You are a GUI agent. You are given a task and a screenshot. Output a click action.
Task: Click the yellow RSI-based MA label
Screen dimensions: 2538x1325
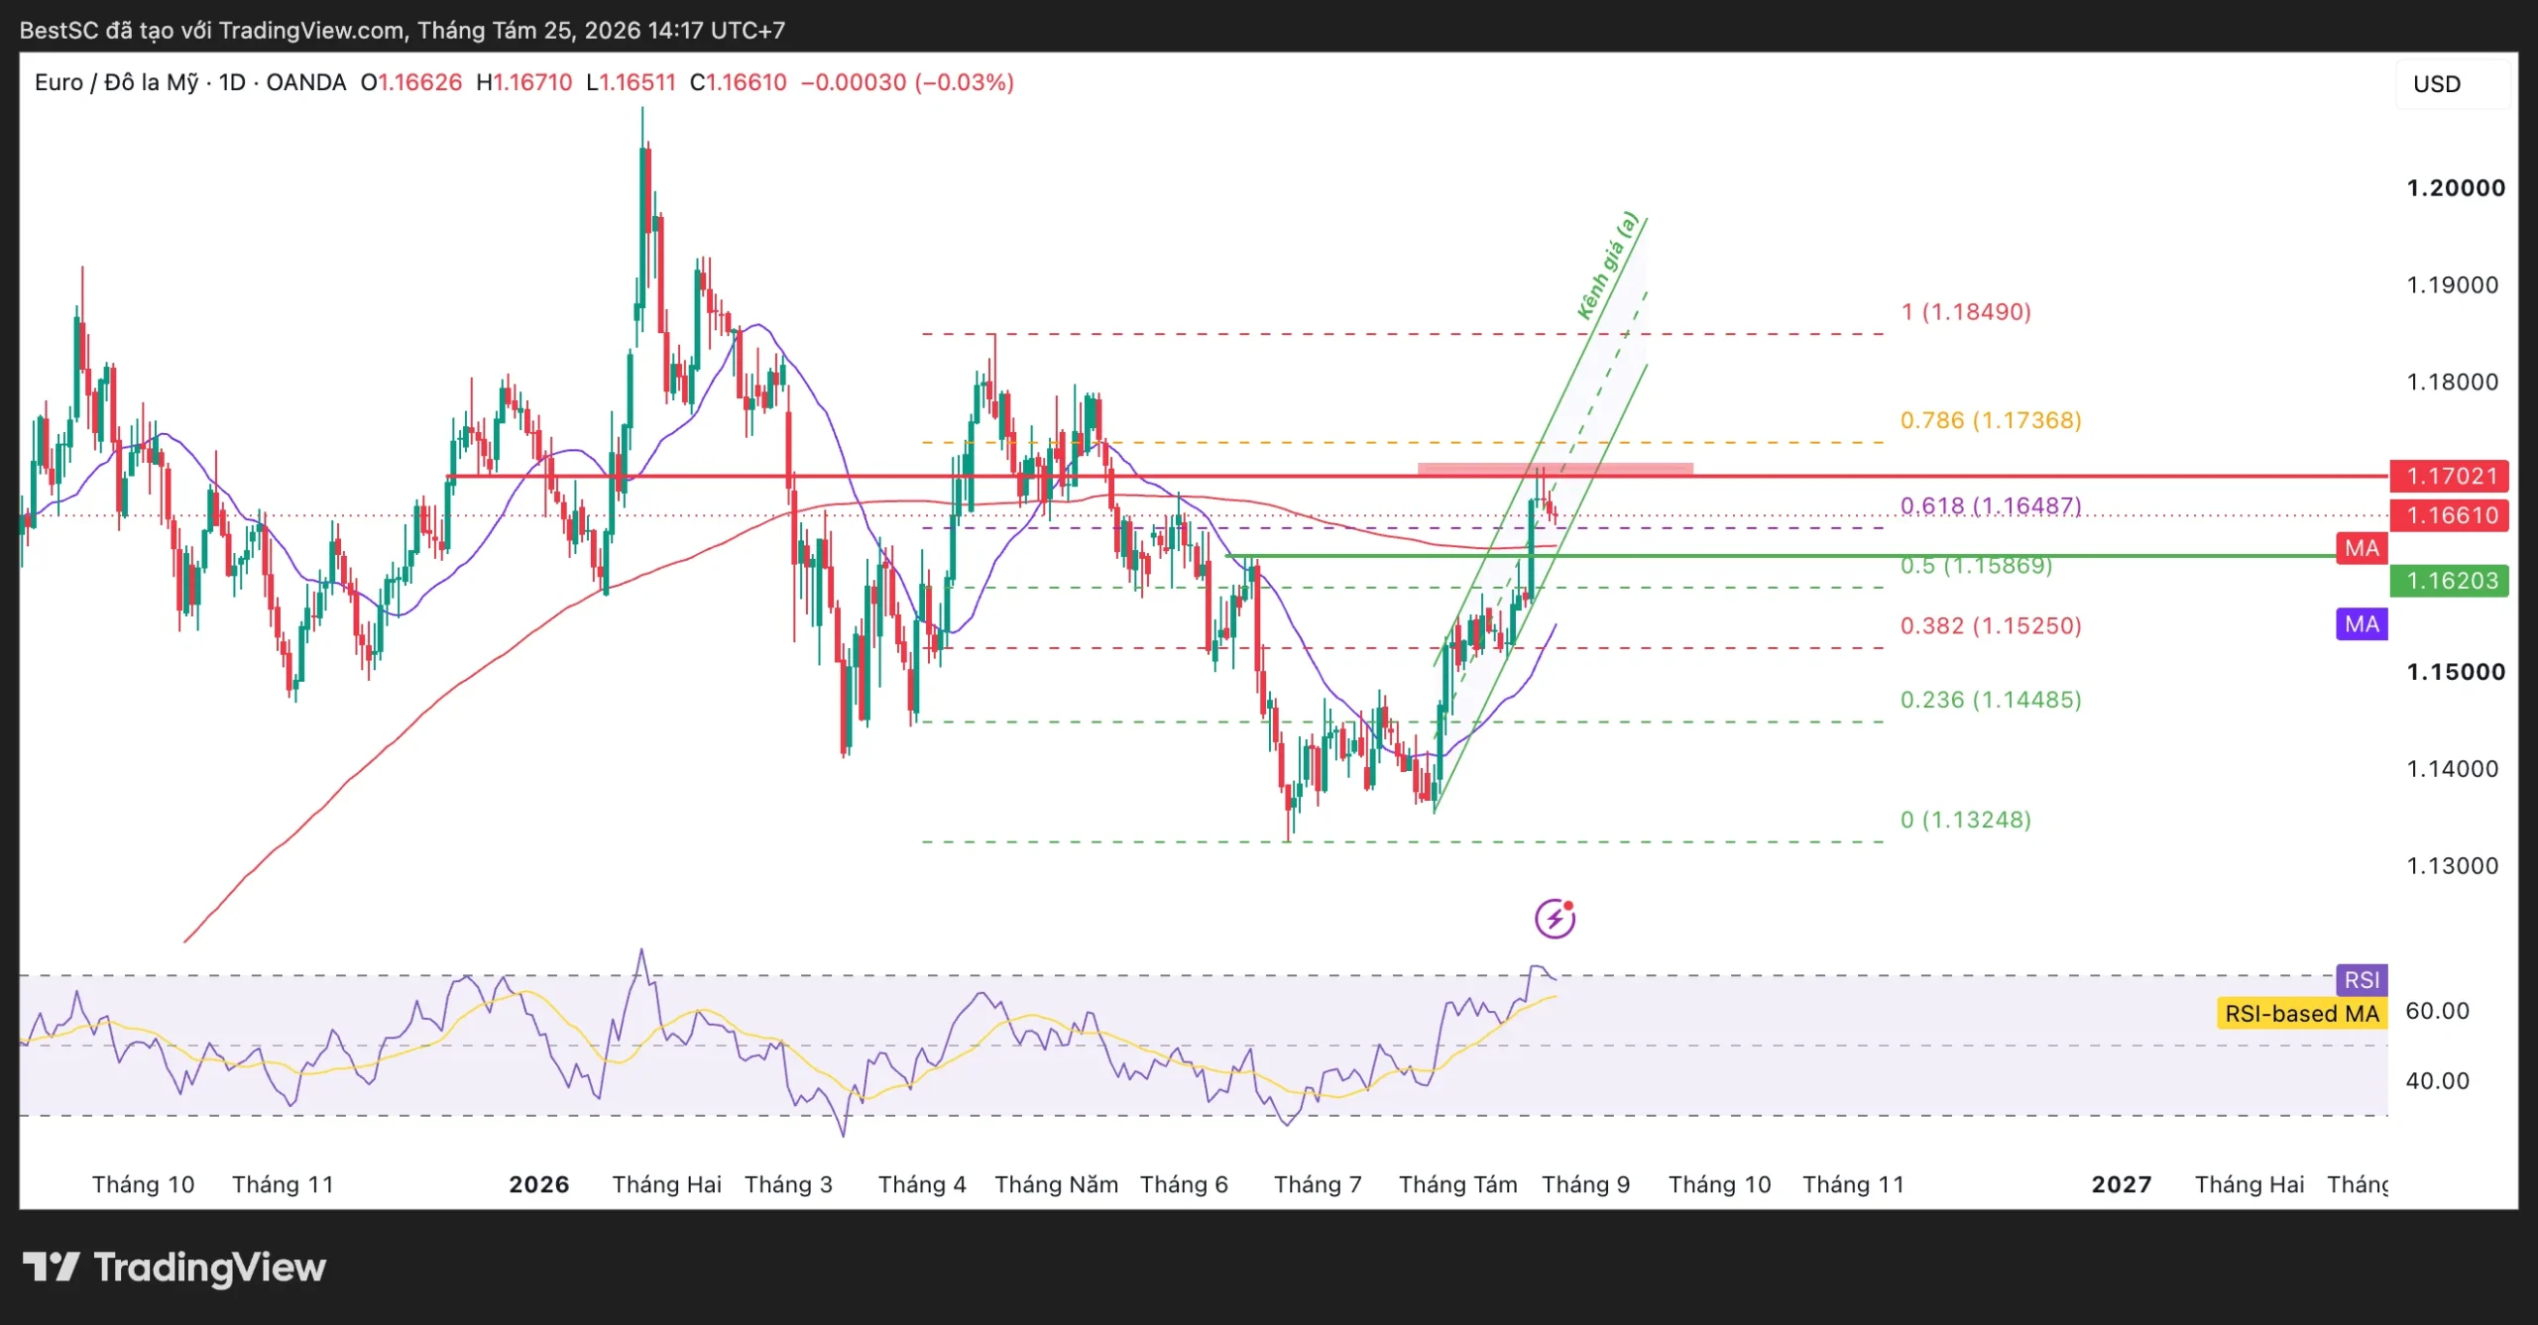tap(2302, 1014)
